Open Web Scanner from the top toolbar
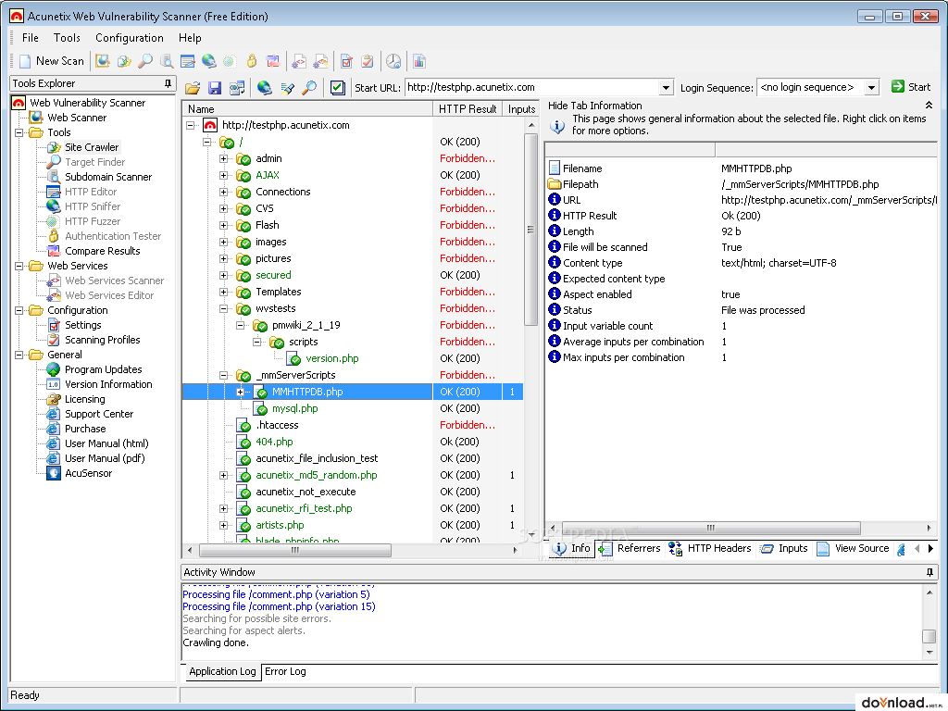 click(x=103, y=61)
